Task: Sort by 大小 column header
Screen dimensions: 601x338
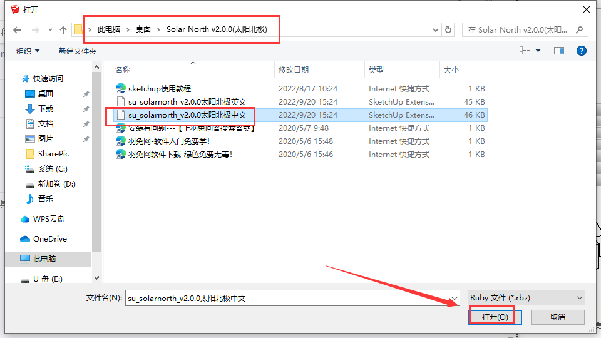Action: point(451,69)
